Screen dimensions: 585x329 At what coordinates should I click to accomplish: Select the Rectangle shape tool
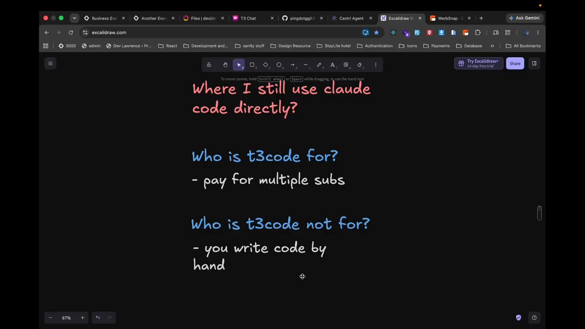tap(252, 65)
